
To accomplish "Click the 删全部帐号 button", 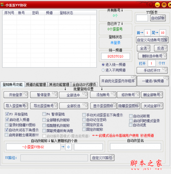I will (x=152, y=95).
